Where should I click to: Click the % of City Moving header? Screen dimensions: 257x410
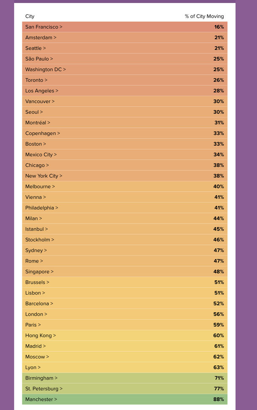(x=204, y=16)
